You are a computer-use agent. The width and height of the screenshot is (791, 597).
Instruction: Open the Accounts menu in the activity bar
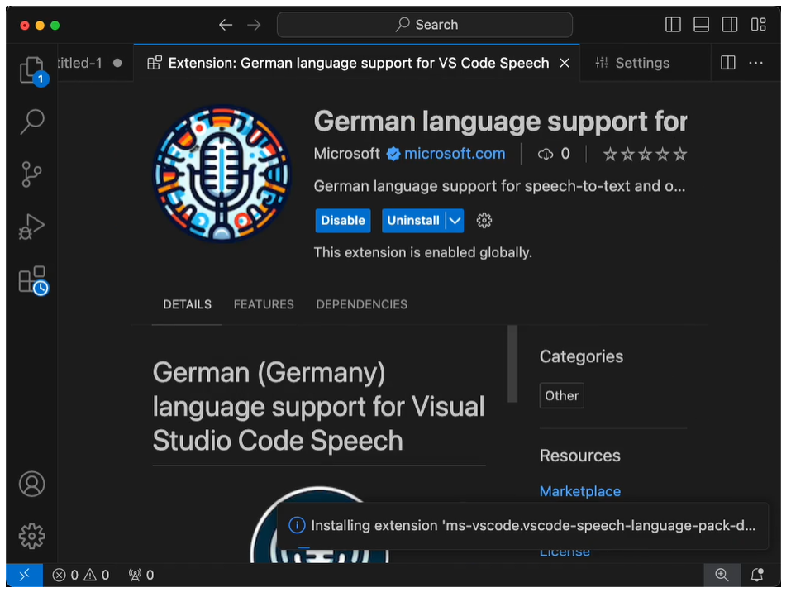pos(31,485)
